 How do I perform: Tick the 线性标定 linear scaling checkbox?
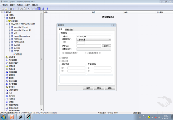pyautogui.click(x=60, y=61)
